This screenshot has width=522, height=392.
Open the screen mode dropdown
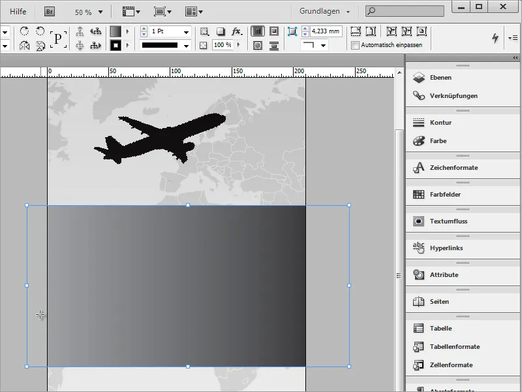(x=162, y=12)
